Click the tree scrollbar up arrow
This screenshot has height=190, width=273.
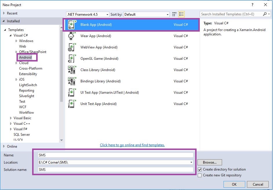pyautogui.click(x=61, y=27)
